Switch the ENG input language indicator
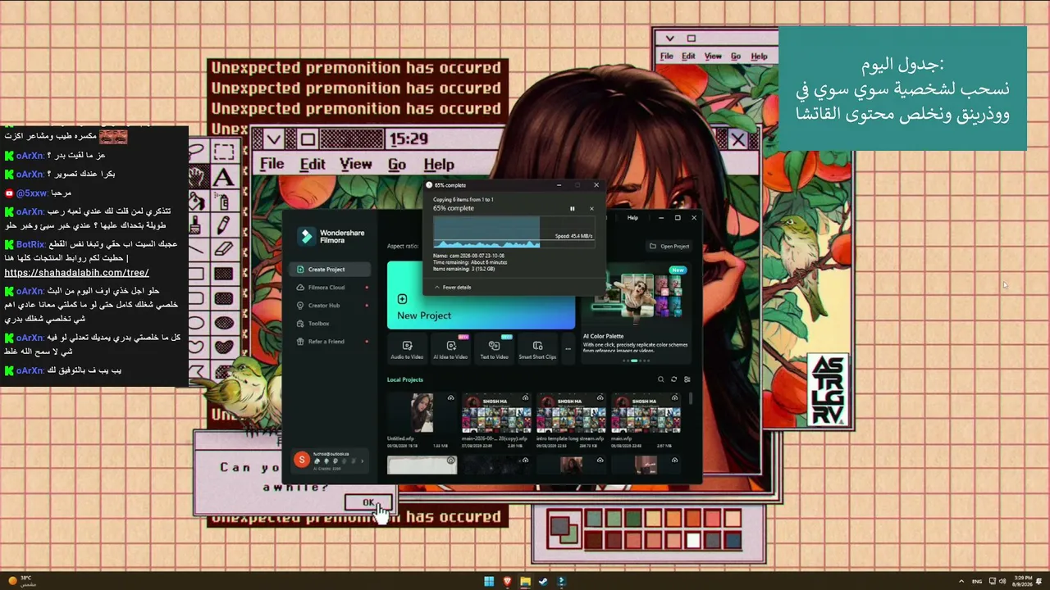The image size is (1050, 590). [x=977, y=582]
